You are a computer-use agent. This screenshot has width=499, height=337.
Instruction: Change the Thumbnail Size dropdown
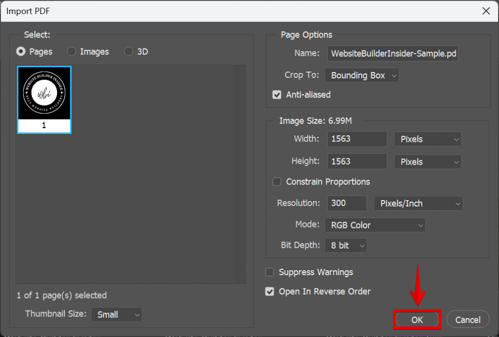click(116, 315)
